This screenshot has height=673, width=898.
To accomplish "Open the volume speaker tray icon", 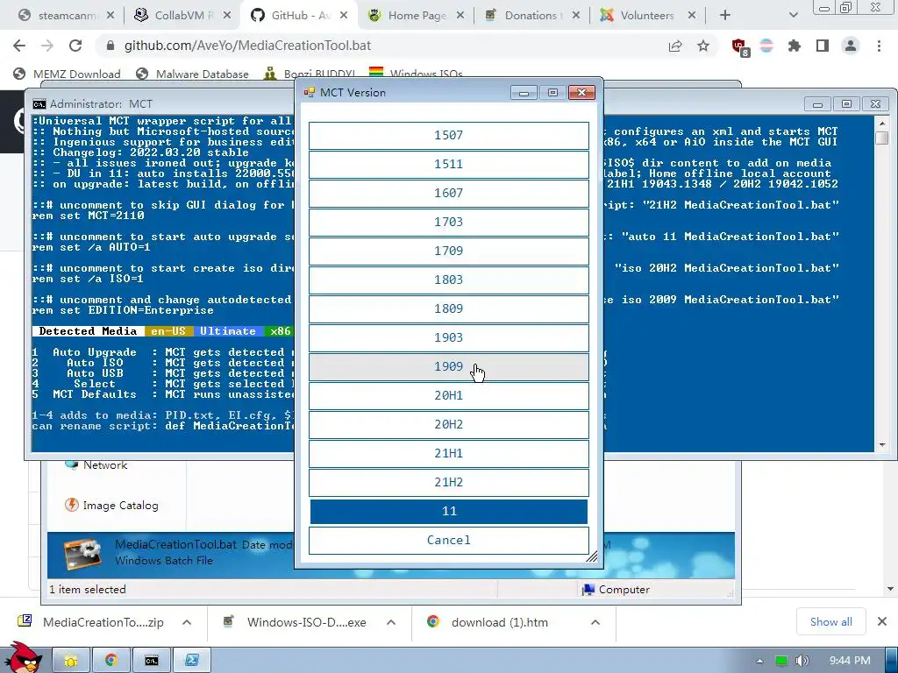I will pyautogui.click(x=802, y=661).
